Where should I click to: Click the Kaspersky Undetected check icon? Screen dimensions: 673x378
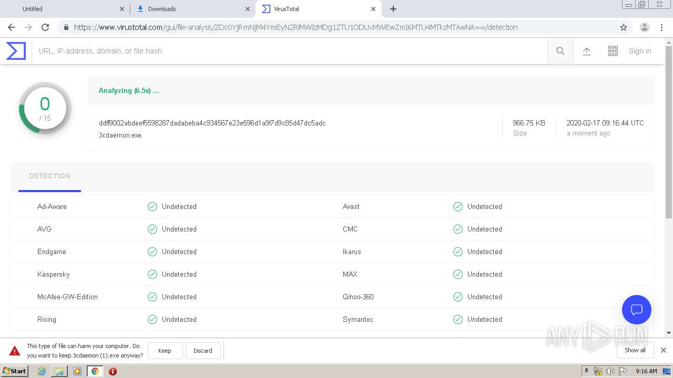click(x=152, y=274)
